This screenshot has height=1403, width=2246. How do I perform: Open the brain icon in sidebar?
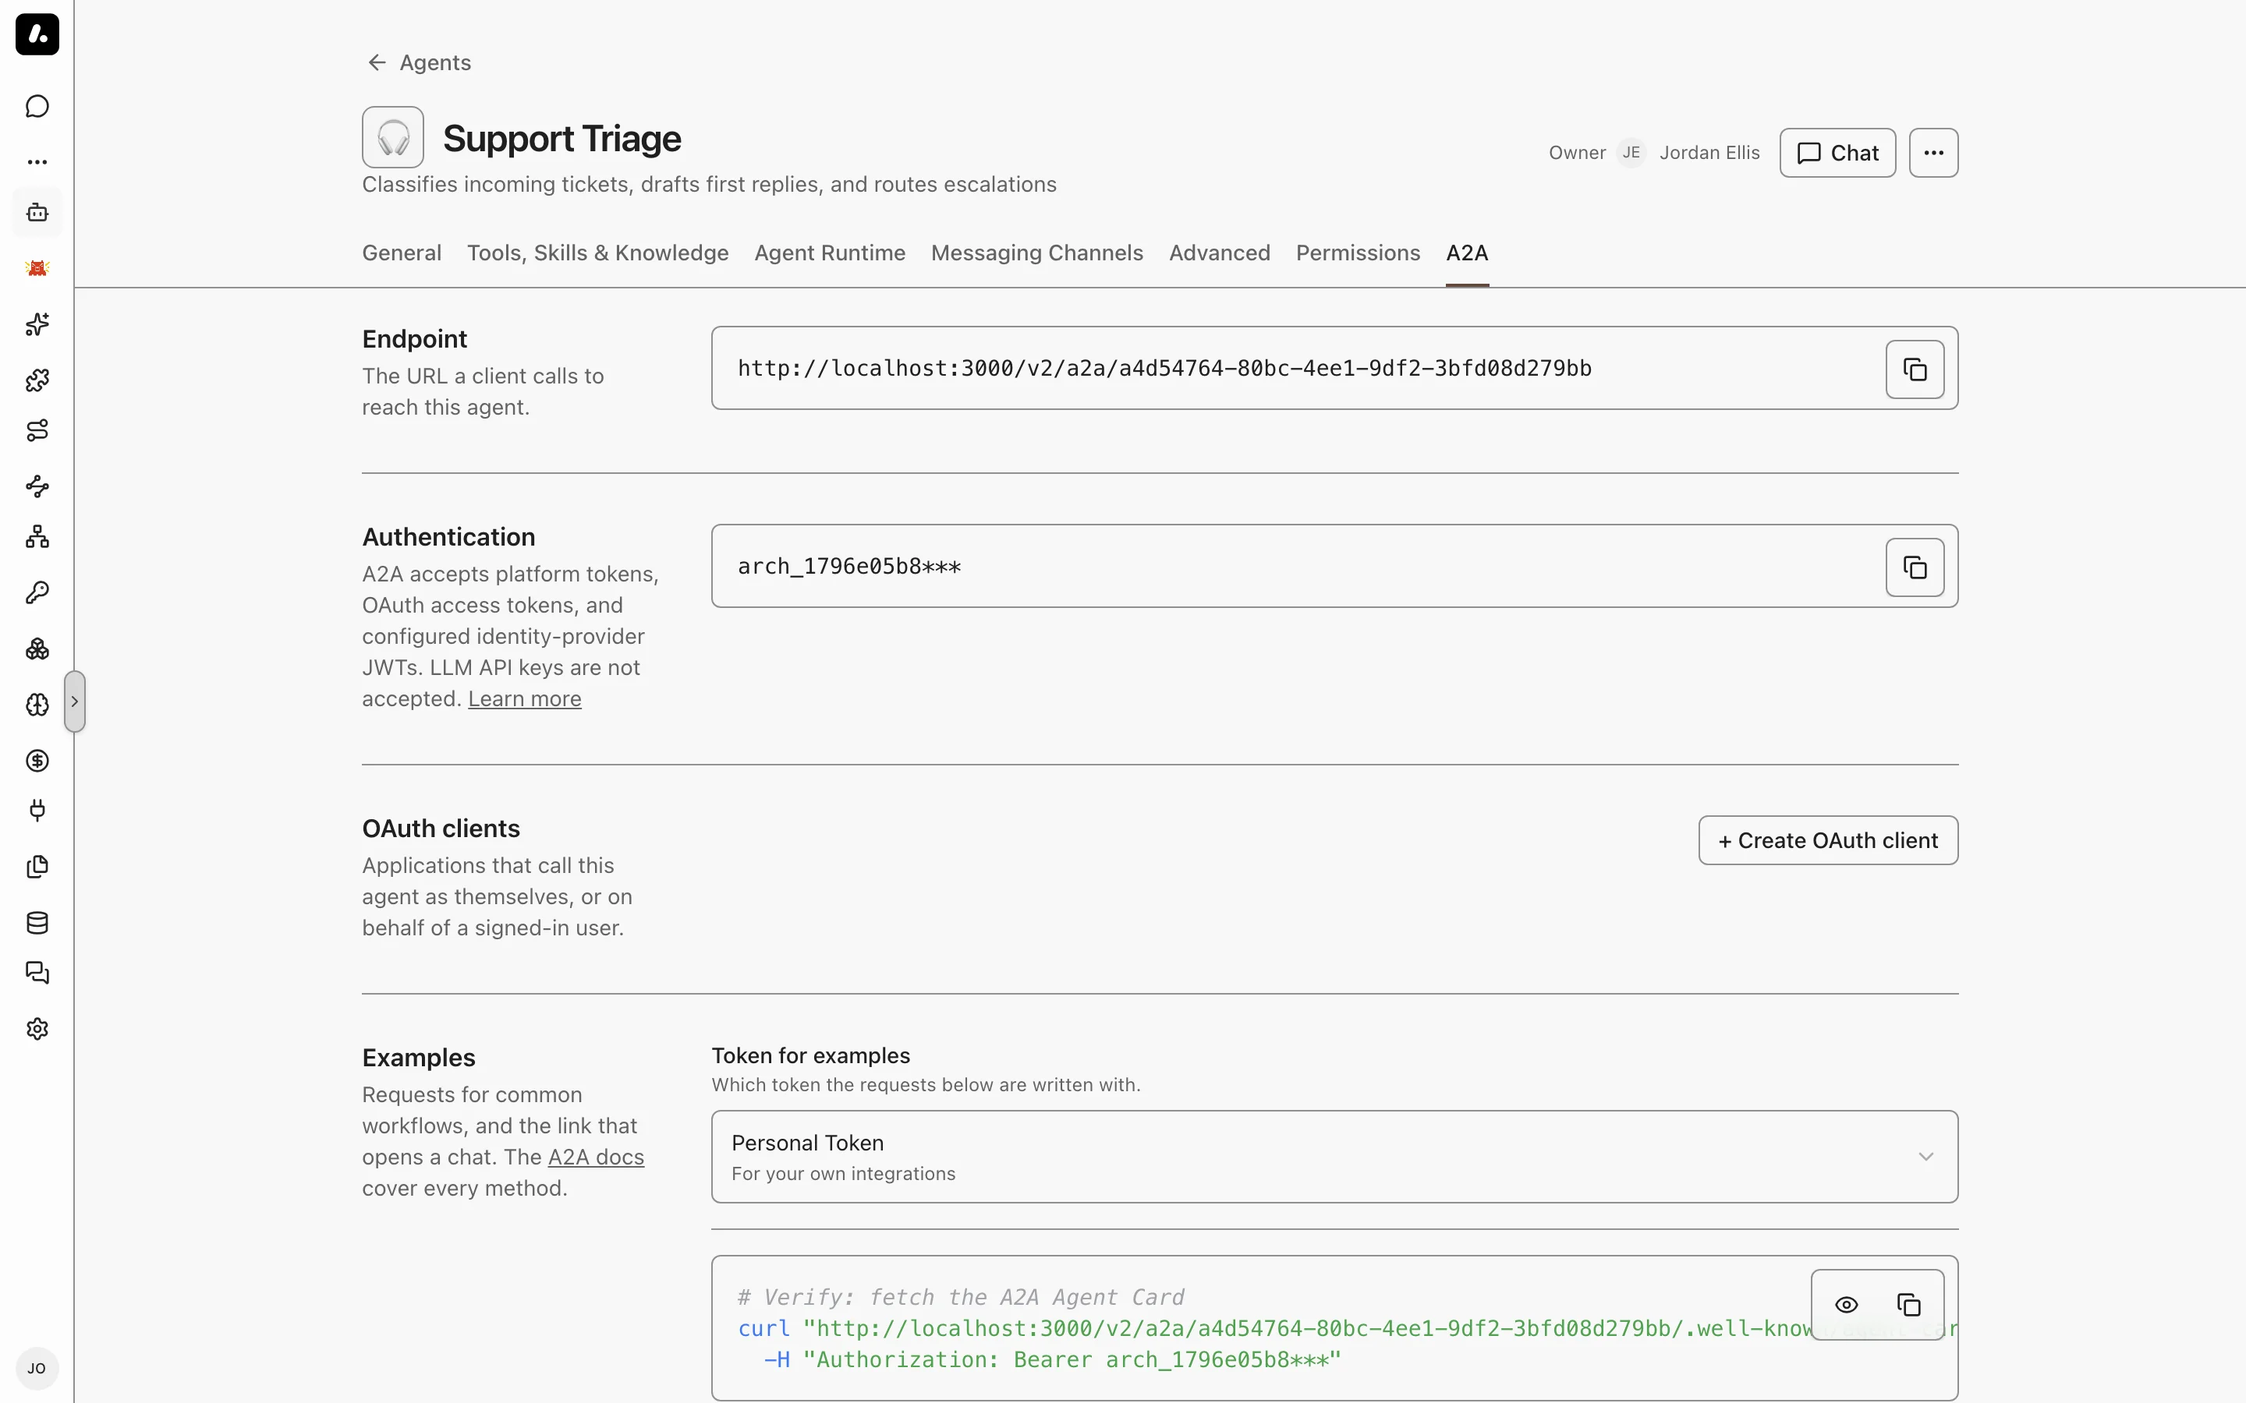tap(37, 705)
